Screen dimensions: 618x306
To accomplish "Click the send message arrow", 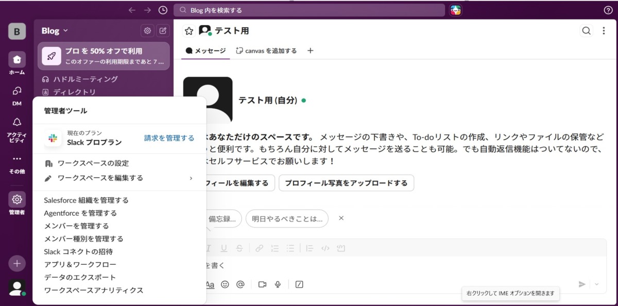I will pos(582,284).
